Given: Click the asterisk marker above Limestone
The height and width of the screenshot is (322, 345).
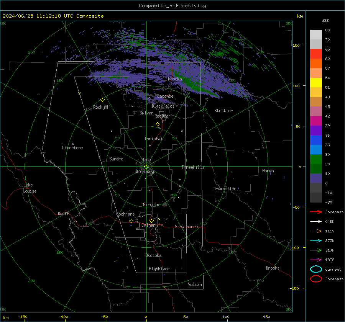Looking at the screenshot, I should click(x=72, y=144).
